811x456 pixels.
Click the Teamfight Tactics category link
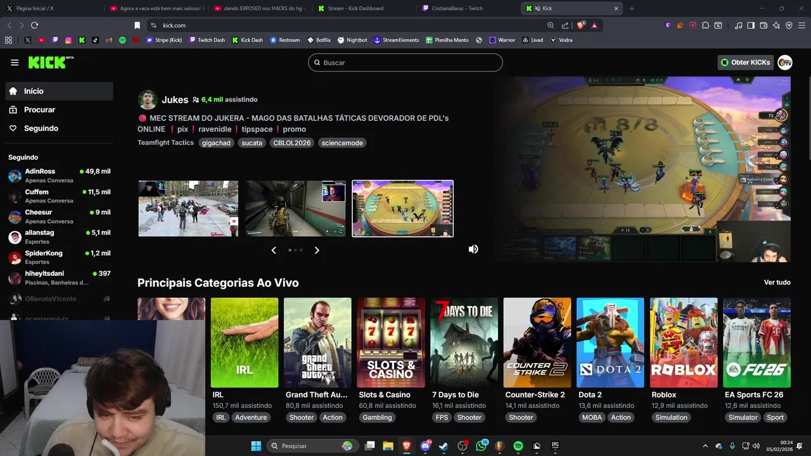(165, 142)
